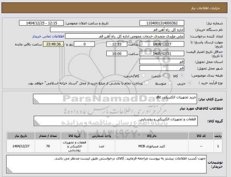Click the unit cell عدد
The image size is (231, 177).
pyautogui.click(x=101, y=146)
